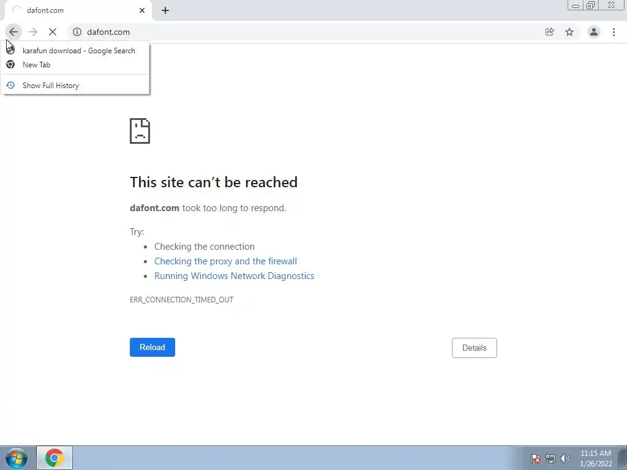Click the volume speaker tray icon
This screenshot has width=627, height=470.
565,458
